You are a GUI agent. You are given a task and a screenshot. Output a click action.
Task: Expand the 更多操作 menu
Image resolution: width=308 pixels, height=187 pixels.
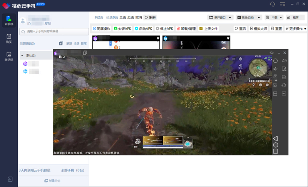click(296, 28)
